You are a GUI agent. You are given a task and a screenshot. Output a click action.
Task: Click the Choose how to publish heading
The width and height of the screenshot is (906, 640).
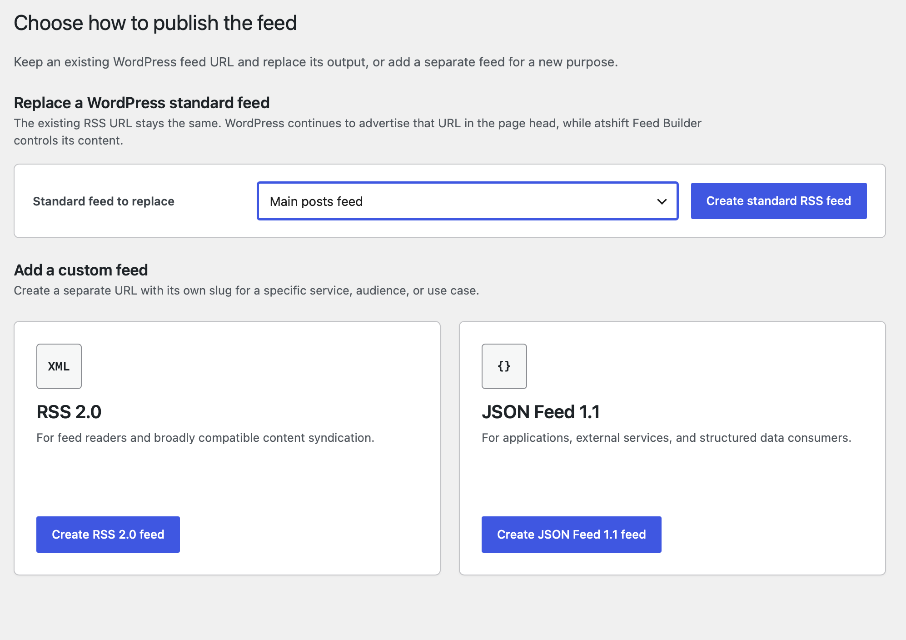coord(155,23)
